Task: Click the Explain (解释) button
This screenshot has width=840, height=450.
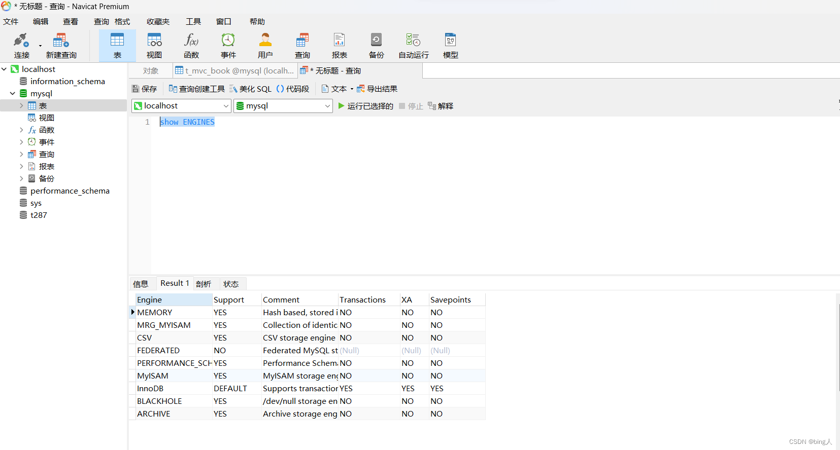Action: [x=441, y=106]
